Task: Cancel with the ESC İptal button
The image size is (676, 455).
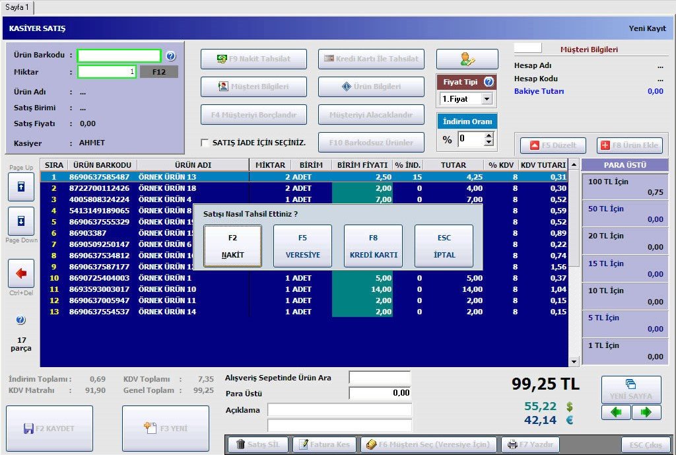Action: (444, 246)
